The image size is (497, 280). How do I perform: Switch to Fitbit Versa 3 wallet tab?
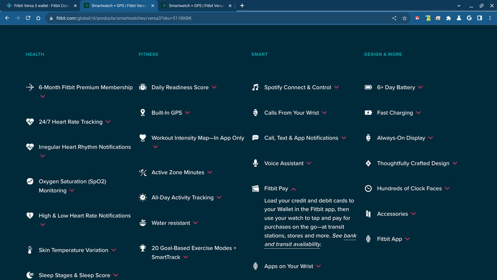pyautogui.click(x=41, y=5)
